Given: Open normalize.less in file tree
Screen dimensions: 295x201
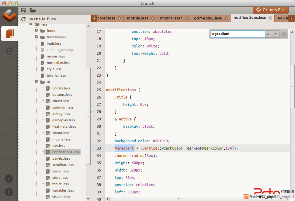Looking at the screenshot, I should [58, 63].
